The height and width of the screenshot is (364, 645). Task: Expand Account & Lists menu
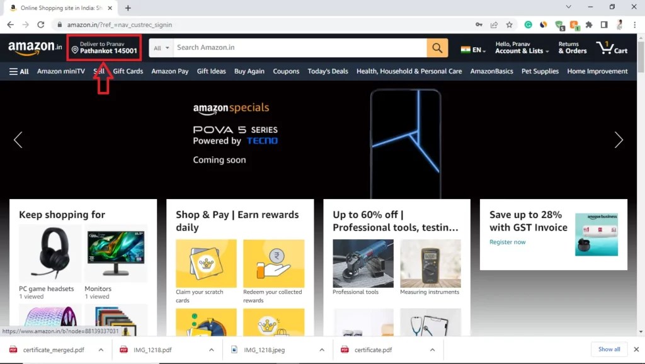[x=522, y=48]
